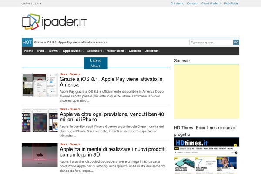This screenshot has width=261, height=174.
Task: Expand the Applicazioni menu dropdown
Action: tap(73, 51)
